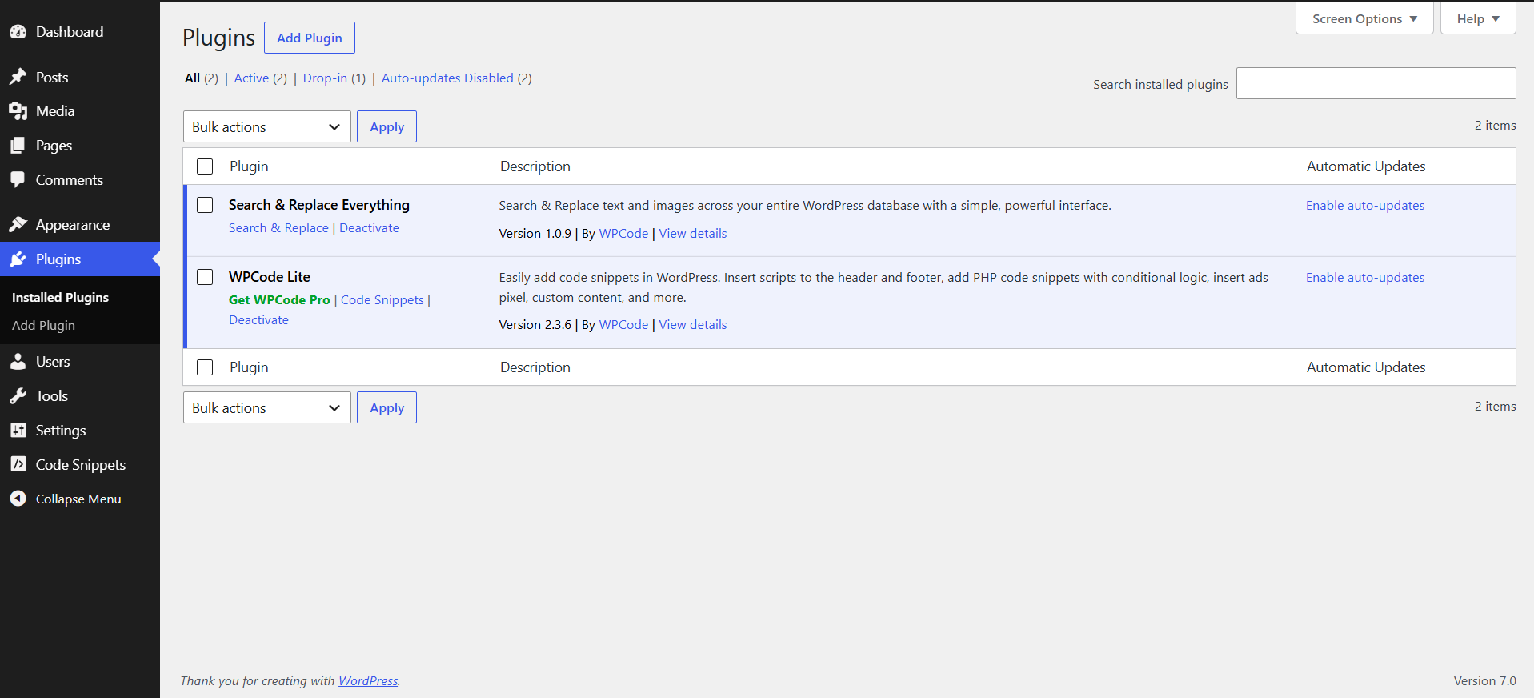Viewport: 1534px width, 698px height.
Task: Deactivate Search & Replace Everything plugin
Action: point(369,227)
